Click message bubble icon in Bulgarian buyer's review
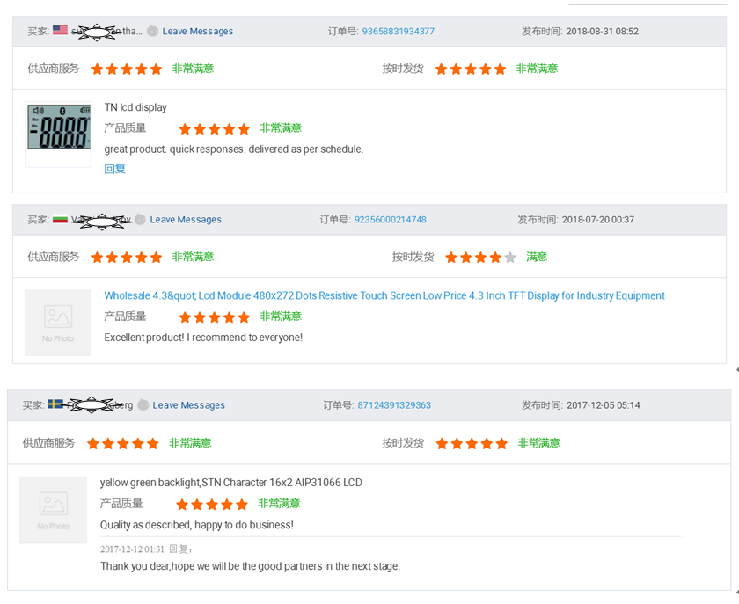The image size is (739, 604). pyautogui.click(x=141, y=220)
